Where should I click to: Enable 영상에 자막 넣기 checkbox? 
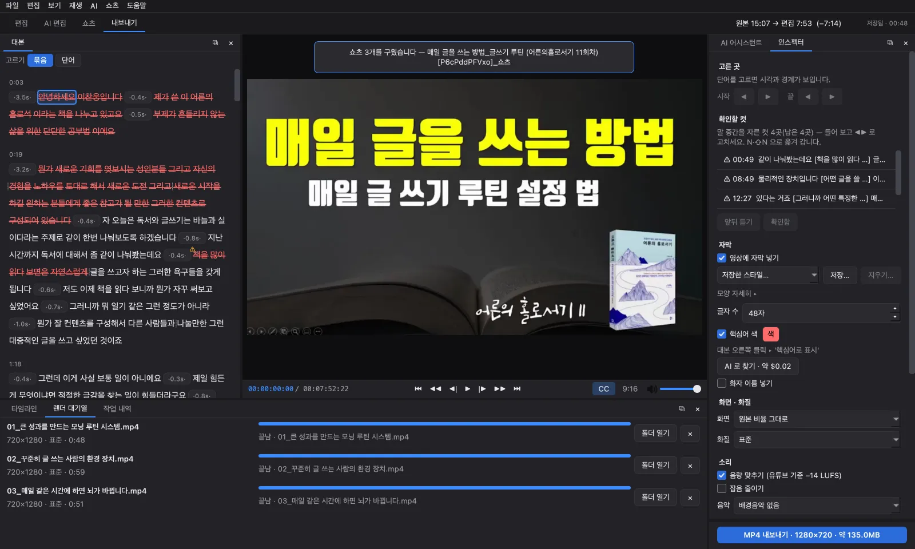(x=722, y=258)
